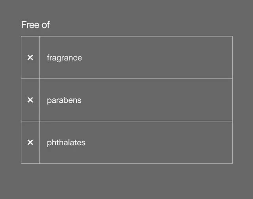Click the X icon beside fragrance
The image size is (253, 199).
30,58
